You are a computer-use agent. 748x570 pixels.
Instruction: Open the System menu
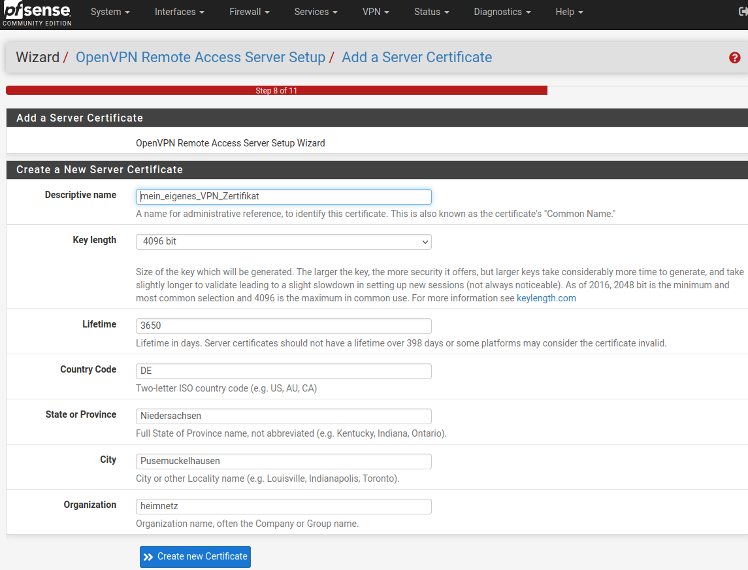(110, 12)
